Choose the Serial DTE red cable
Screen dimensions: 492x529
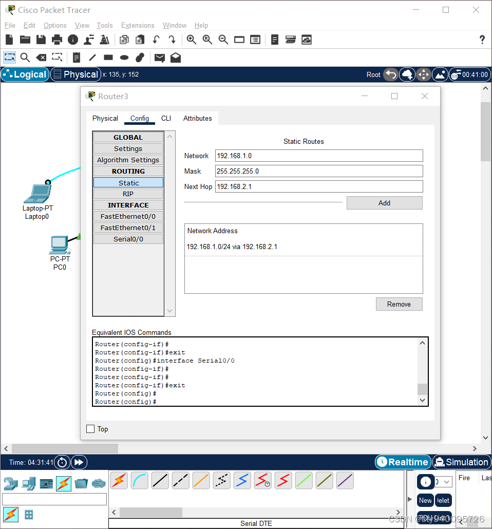coord(283,480)
